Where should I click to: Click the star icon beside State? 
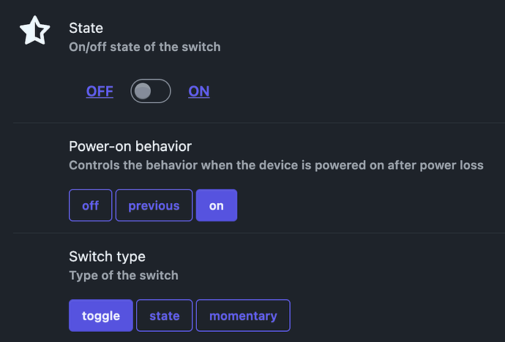pyautogui.click(x=34, y=31)
